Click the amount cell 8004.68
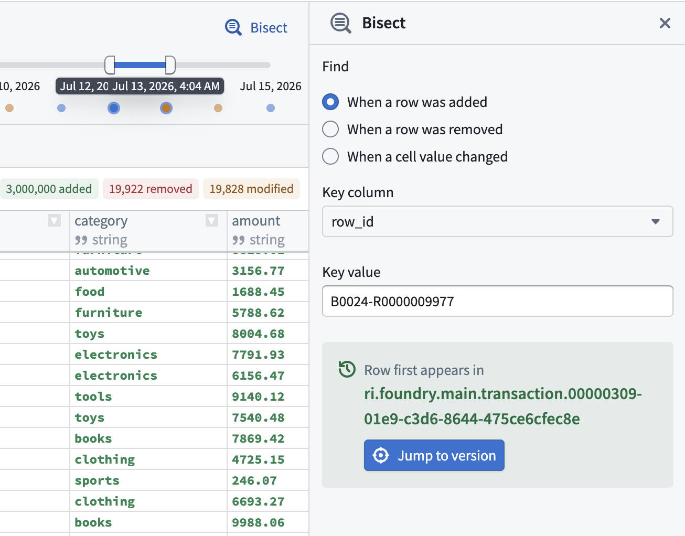Screen dimensions: 685x536 [268, 334]
